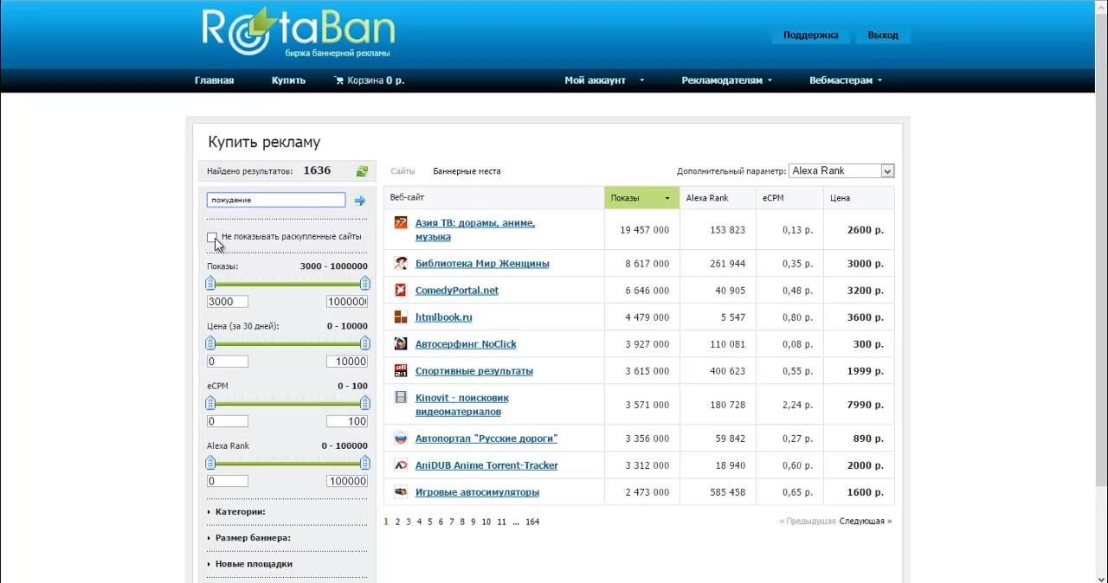Open Kinovit - поисковик видеоматериалов link

coord(462,405)
